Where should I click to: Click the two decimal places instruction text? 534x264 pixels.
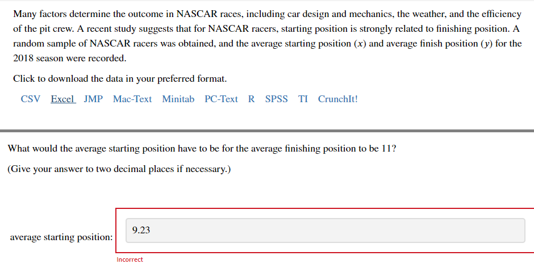119,169
